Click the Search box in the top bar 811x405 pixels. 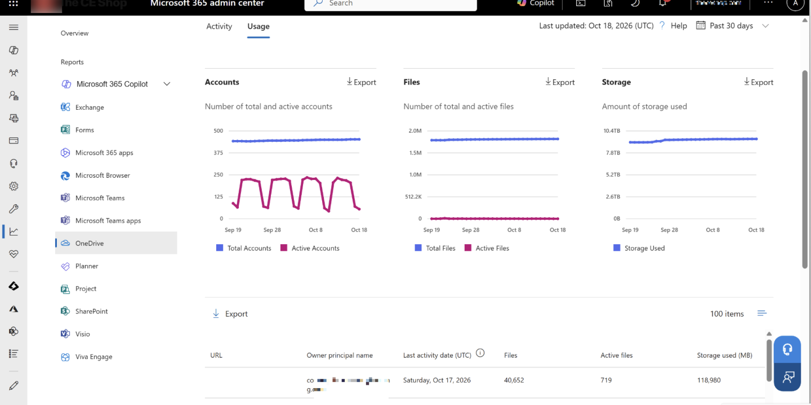pyautogui.click(x=391, y=4)
